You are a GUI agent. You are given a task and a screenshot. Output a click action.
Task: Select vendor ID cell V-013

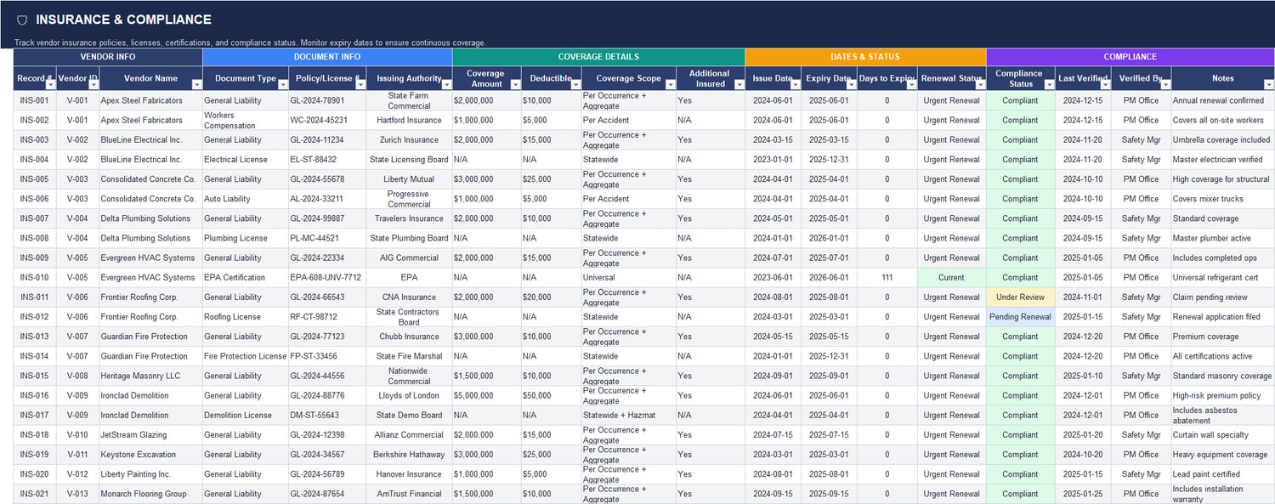click(77, 494)
